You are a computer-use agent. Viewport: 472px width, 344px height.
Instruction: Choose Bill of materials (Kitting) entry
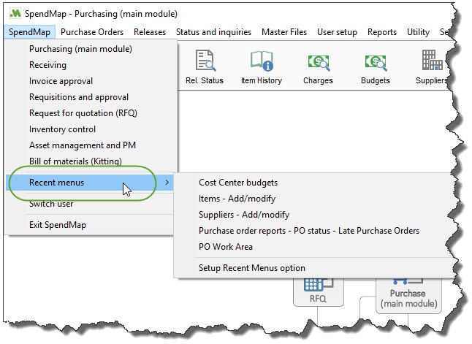click(x=91, y=161)
